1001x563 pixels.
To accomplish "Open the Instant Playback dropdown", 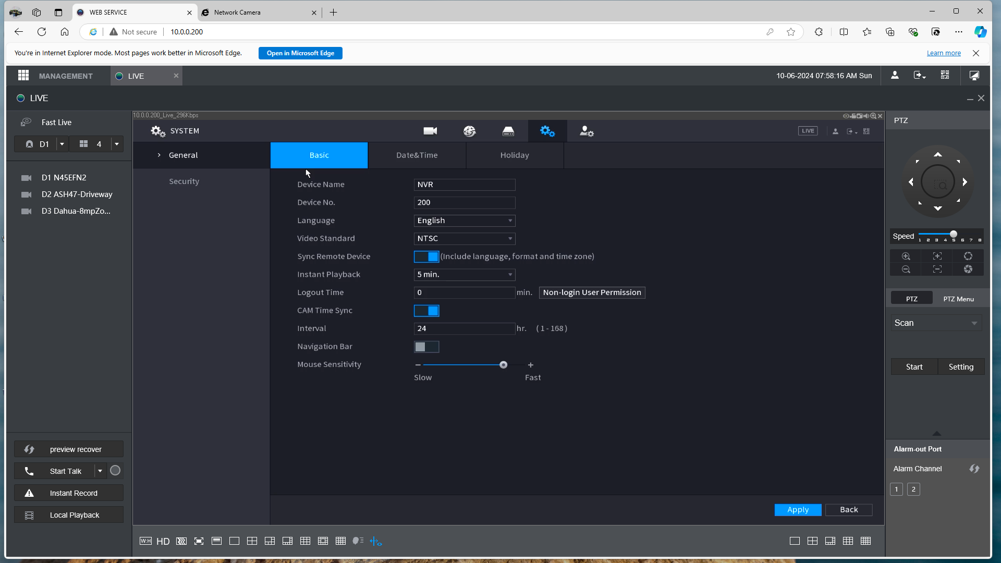I will pos(465,274).
